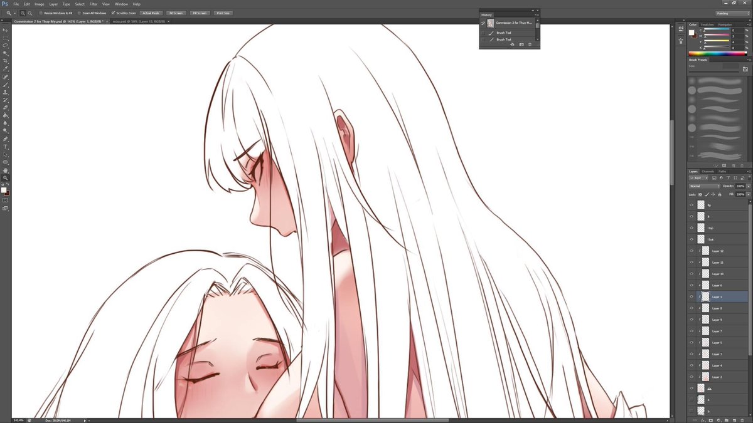Click the foreground color swatch in toolbox
Viewport: 753px width, 423px height.
4,190
